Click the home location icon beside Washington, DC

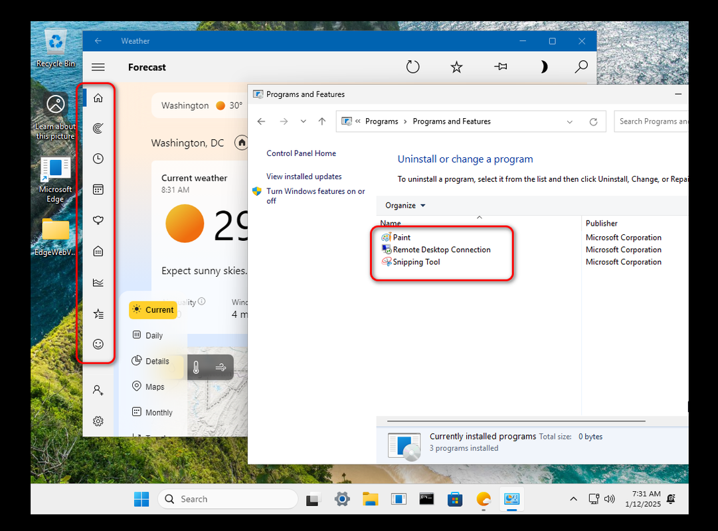coord(241,143)
